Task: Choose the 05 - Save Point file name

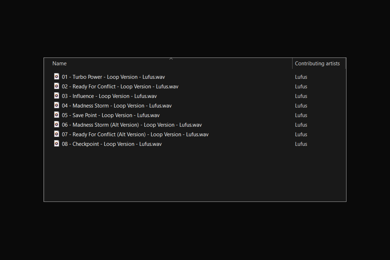Action: point(111,115)
